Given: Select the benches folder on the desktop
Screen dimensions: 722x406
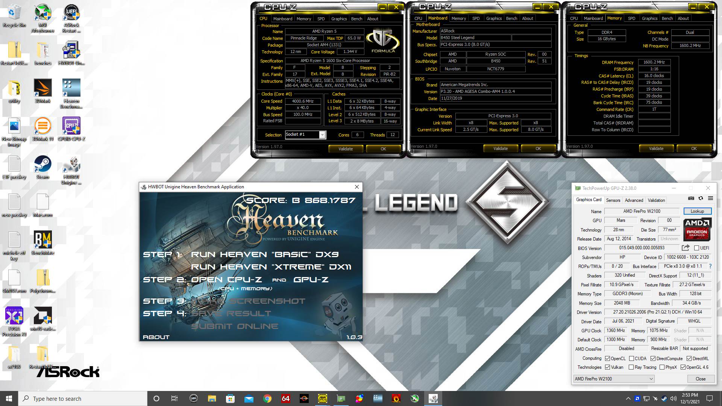Looking at the screenshot, I should [43, 53].
